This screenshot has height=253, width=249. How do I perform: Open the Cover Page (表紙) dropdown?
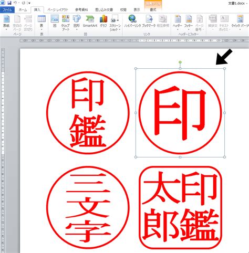pyautogui.click(x=6, y=23)
